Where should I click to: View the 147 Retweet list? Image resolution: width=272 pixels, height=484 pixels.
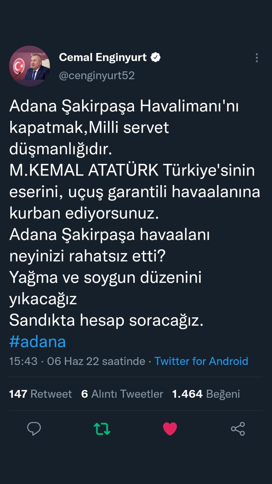coord(40,394)
